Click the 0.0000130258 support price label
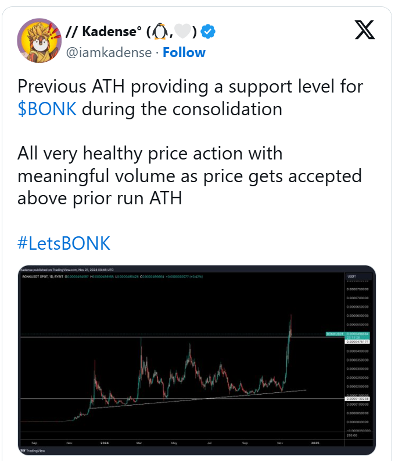Screen dimensions: 395x461 pyautogui.click(x=358, y=399)
